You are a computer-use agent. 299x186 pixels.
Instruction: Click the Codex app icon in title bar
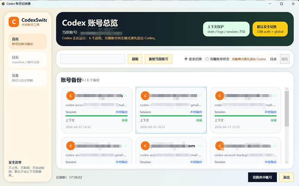click(x=3, y=3)
